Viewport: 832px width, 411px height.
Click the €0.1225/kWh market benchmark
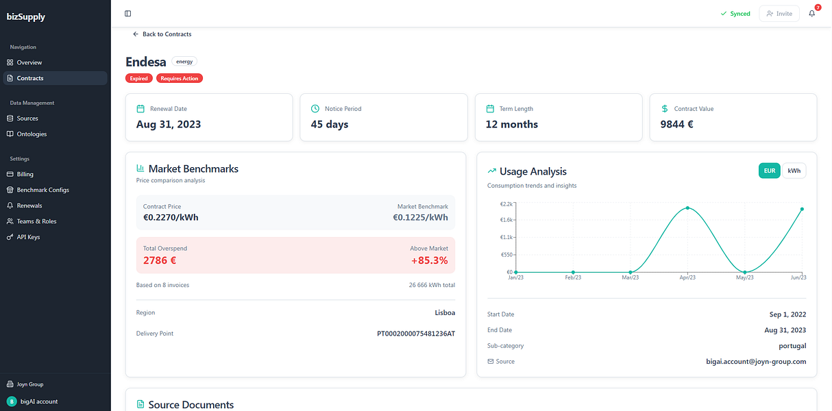(420, 218)
